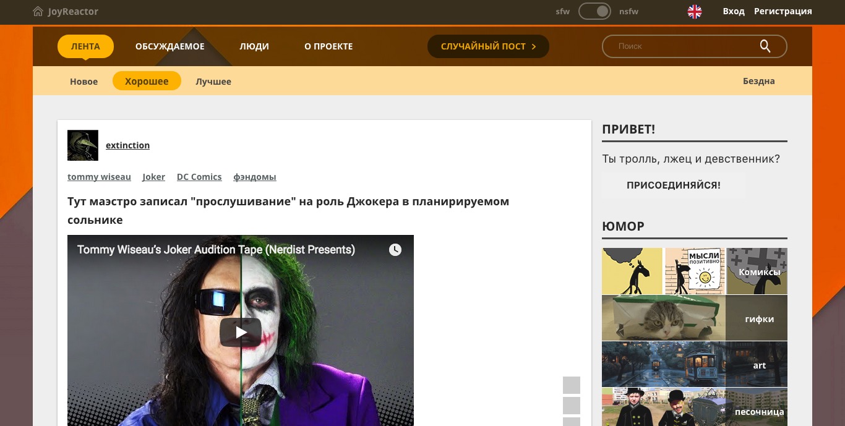Click the Вход link
This screenshot has height=426, width=845.
[734, 11]
